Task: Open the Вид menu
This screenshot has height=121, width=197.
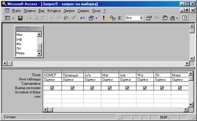Action: [41, 11]
